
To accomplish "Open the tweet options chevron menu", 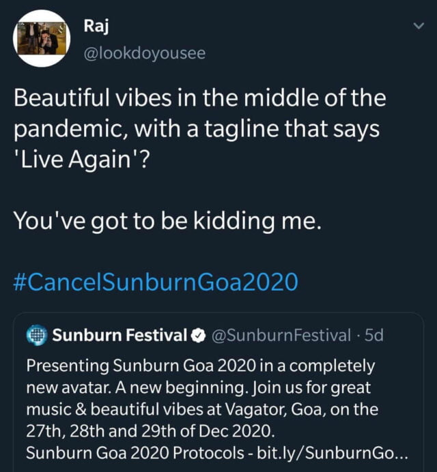I will tap(419, 26).
